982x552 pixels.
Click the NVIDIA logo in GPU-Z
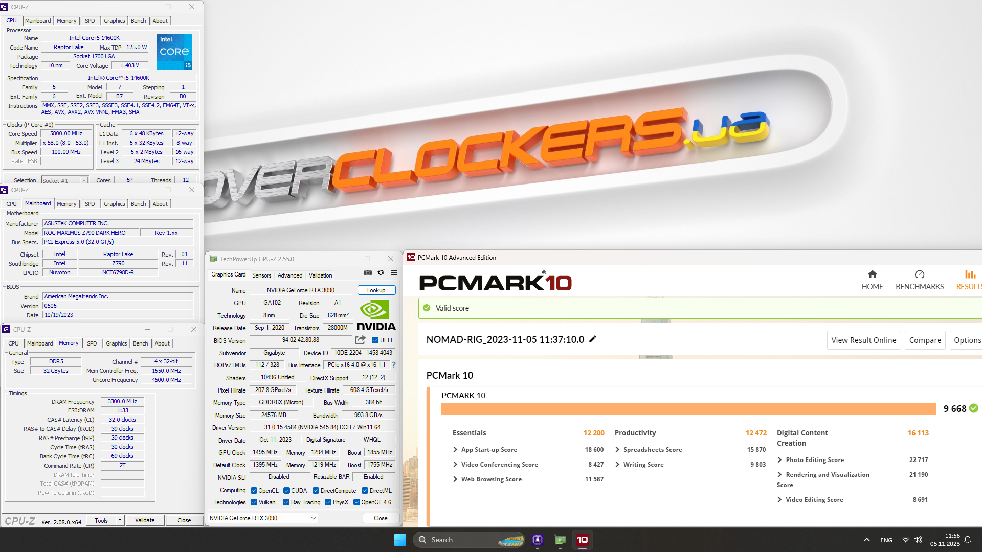[376, 315]
